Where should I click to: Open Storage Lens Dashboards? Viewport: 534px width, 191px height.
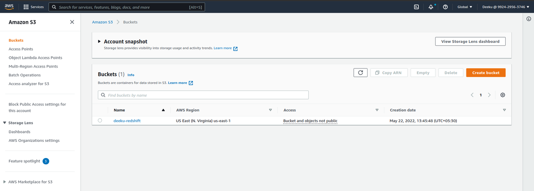tap(20, 132)
